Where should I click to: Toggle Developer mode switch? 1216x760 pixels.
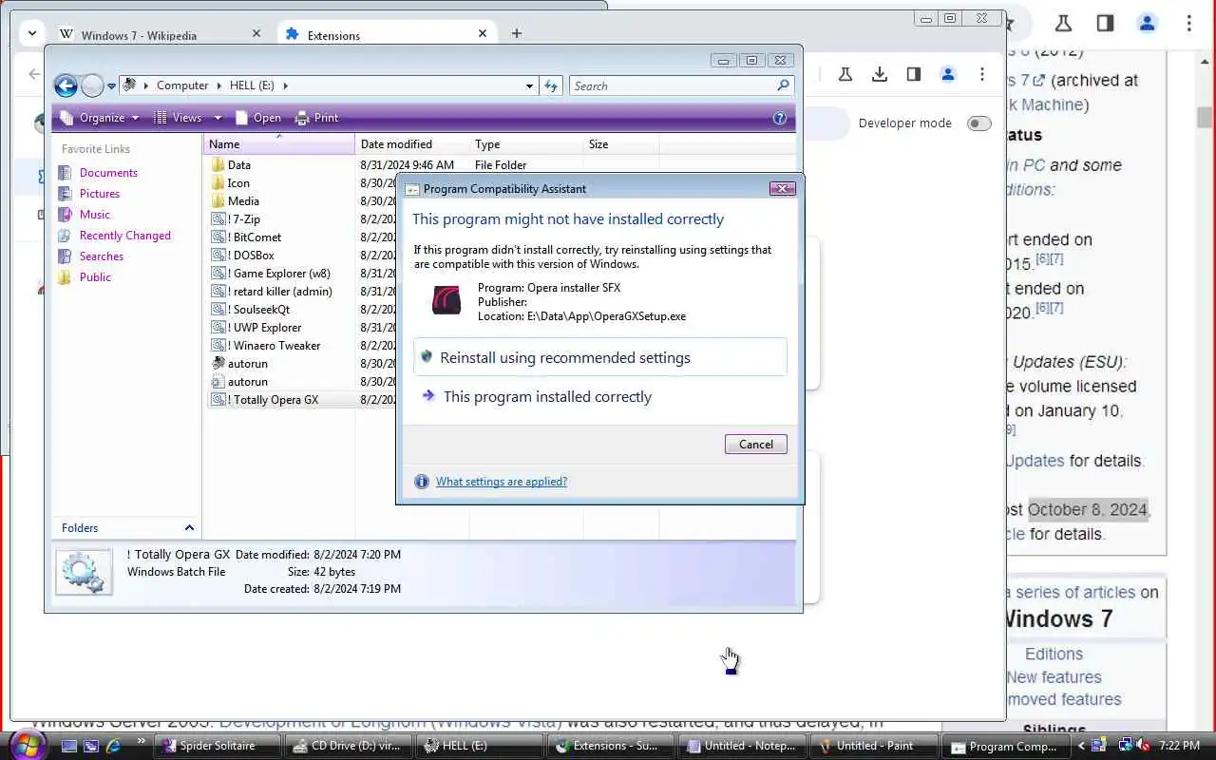click(x=978, y=123)
